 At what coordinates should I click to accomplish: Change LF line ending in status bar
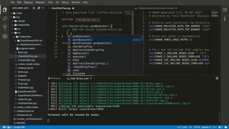click(x=191, y=127)
